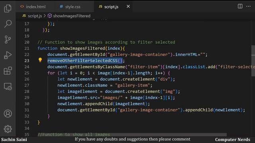
Task: Open the Remote Explorer icon
Action: 8,87
